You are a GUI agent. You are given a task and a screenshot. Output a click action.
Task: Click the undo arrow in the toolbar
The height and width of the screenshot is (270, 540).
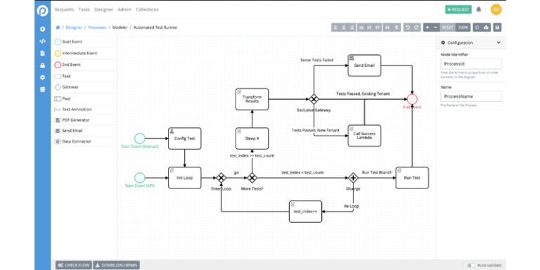(408, 27)
